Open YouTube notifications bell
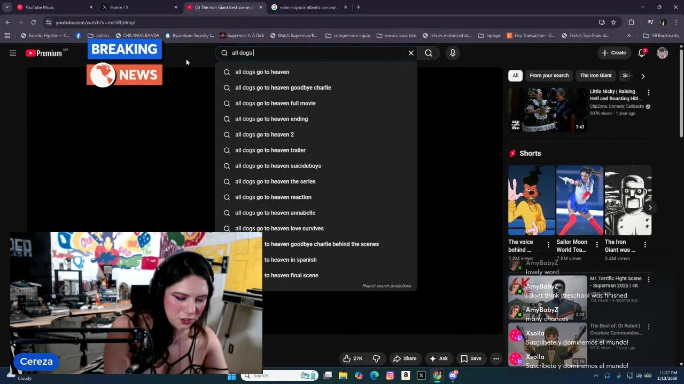This screenshot has height=384, width=684. (642, 53)
